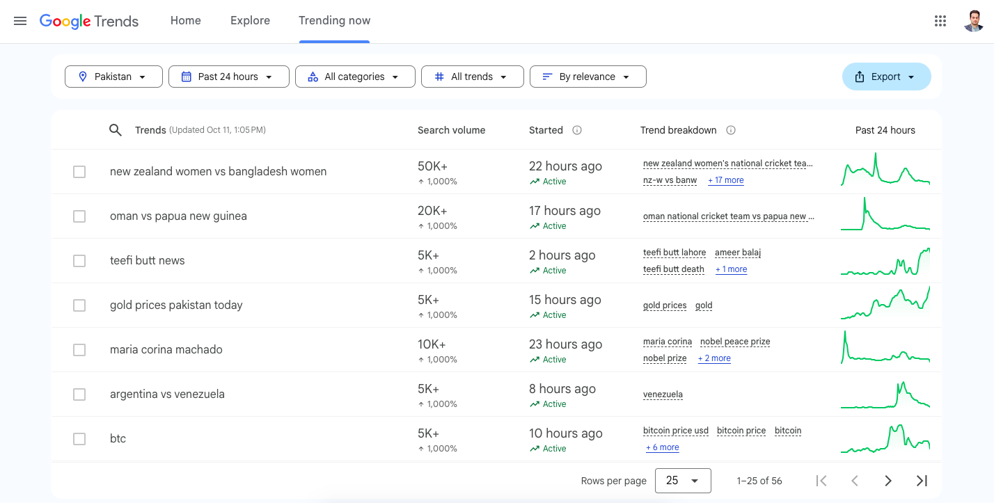Open the hamburger main menu
Screen dimensions: 994x503
click(x=20, y=21)
